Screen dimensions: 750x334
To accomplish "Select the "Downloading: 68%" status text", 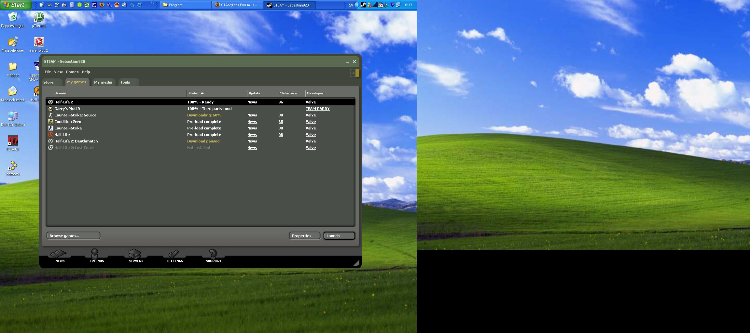I will pyautogui.click(x=204, y=115).
